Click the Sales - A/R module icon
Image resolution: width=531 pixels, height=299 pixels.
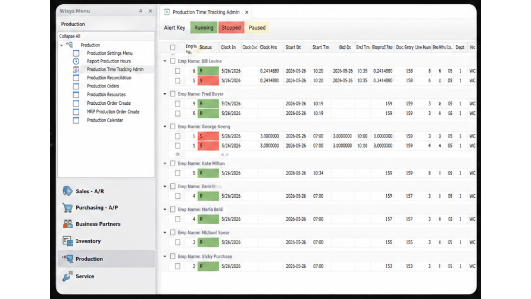[67, 191]
